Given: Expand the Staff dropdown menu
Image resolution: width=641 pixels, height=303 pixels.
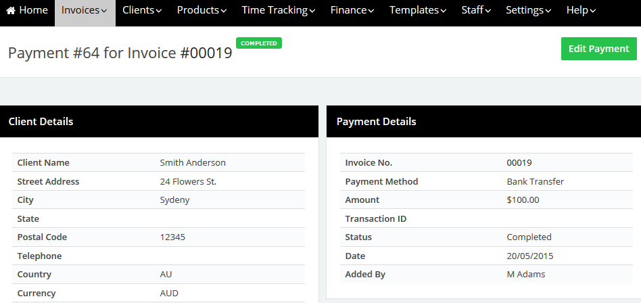Looking at the screenshot, I should click(x=476, y=11).
